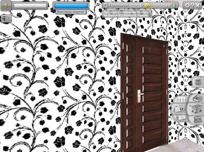The height and width of the screenshot is (152, 204).
Task: Click the brown wooden door
Action: [x=144, y=93]
